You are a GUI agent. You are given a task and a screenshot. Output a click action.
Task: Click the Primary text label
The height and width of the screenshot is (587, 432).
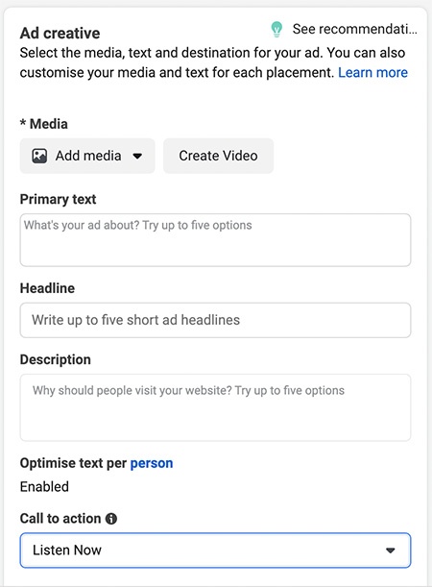(x=58, y=199)
